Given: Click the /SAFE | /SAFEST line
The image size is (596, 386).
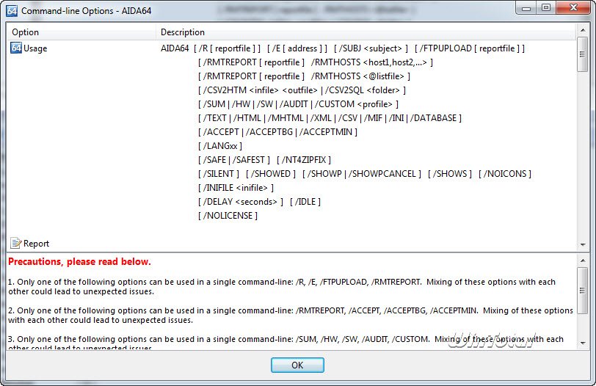Looking at the screenshot, I should point(264,160).
